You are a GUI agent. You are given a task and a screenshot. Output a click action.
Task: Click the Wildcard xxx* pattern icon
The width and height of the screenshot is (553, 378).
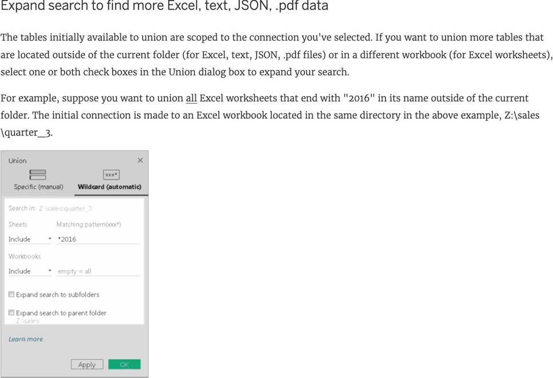coord(111,174)
